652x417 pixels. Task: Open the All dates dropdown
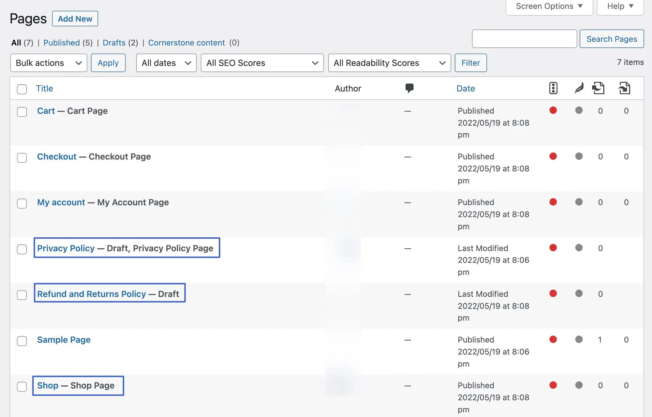click(x=166, y=63)
